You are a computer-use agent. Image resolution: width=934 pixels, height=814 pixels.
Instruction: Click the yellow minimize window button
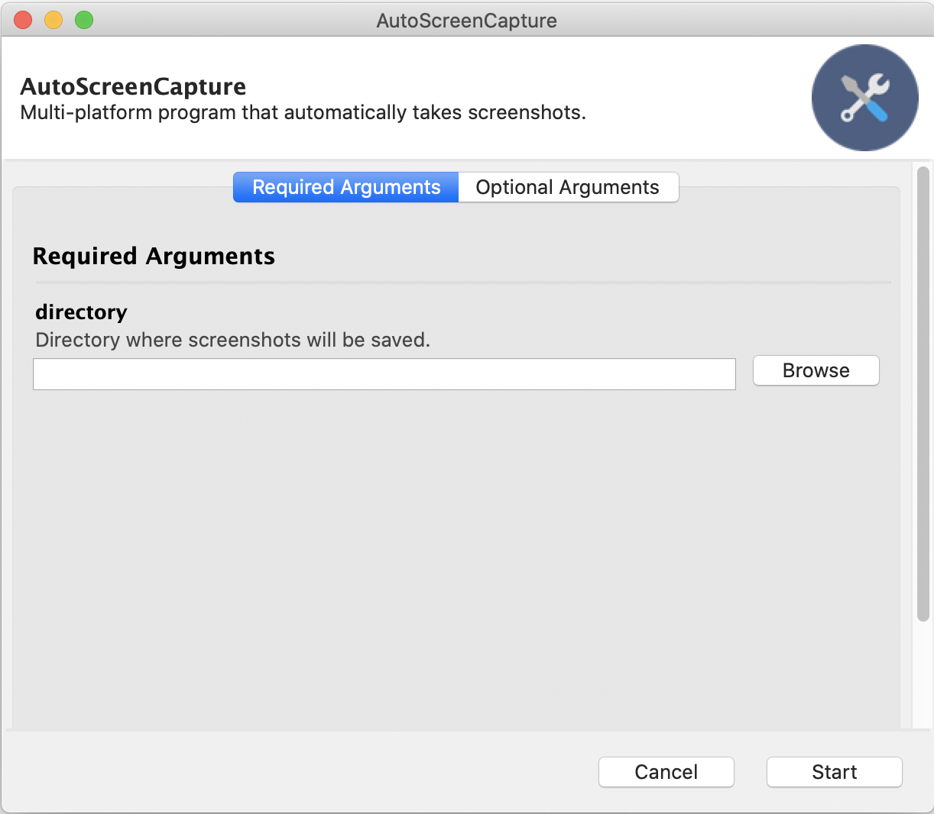click(x=53, y=20)
